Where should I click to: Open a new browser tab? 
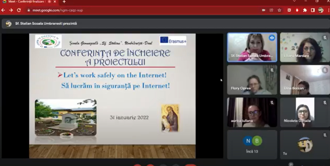pos(64,2)
